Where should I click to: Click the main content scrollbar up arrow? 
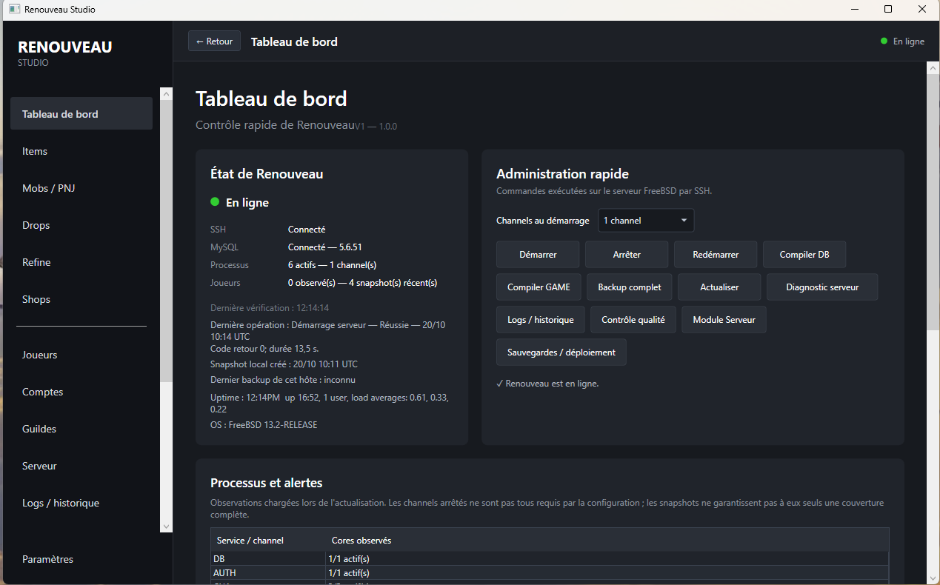[933, 68]
